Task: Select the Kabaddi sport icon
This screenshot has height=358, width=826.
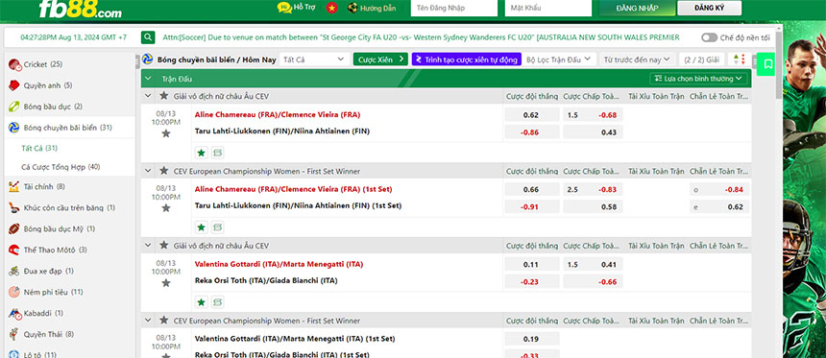Action: point(14,313)
